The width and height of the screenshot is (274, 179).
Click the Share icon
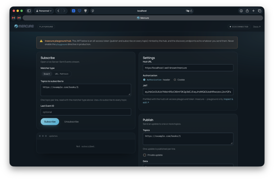tap(247, 11)
